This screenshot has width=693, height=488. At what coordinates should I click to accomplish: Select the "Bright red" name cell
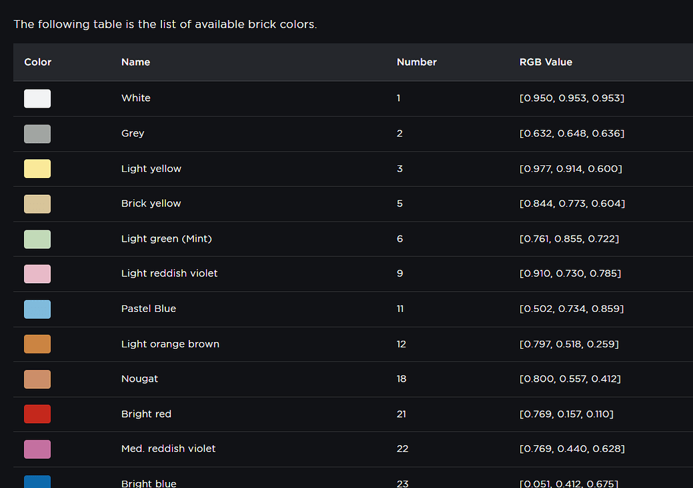pyautogui.click(x=146, y=414)
